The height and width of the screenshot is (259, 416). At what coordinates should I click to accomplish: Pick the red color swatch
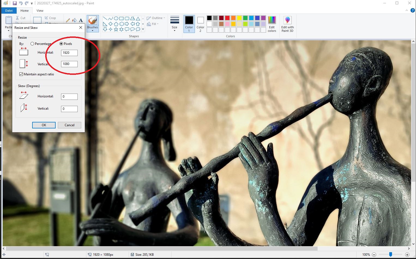pyautogui.click(x=227, y=18)
